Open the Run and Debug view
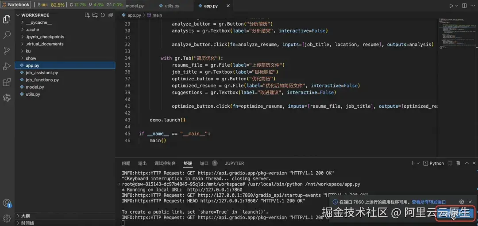This screenshot has height=226, width=478. point(7,66)
